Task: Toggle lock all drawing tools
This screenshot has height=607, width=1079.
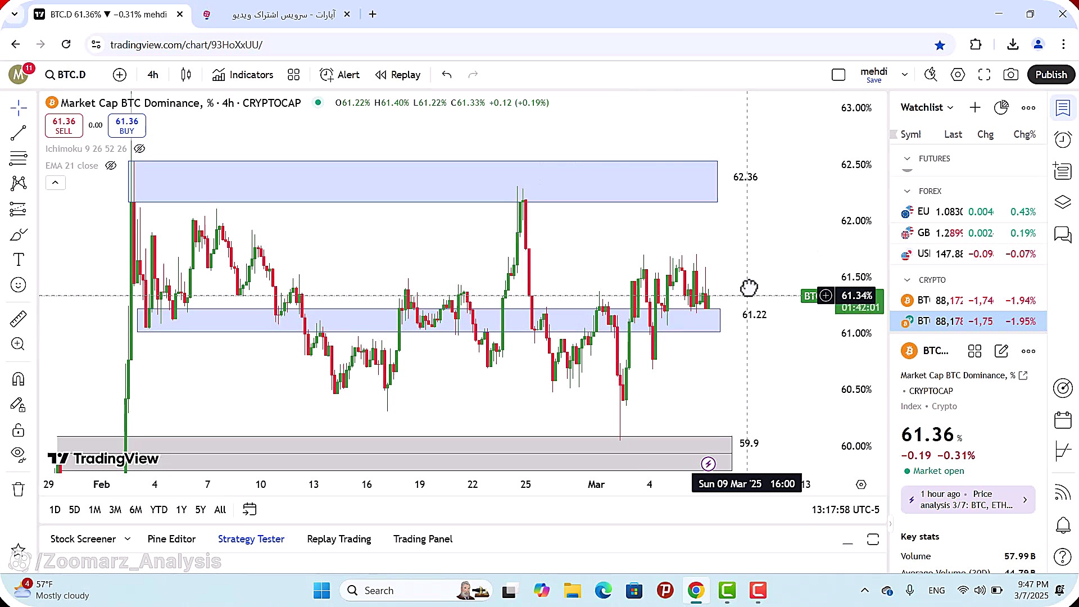Action: [19, 430]
